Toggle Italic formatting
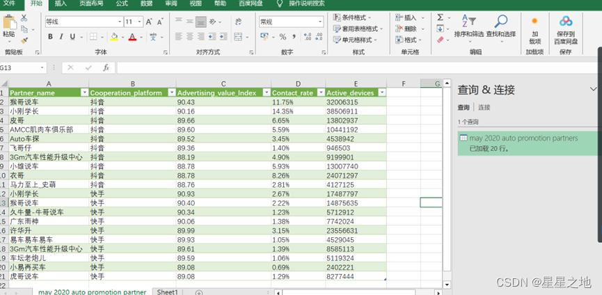The image size is (602, 295). click(61, 37)
